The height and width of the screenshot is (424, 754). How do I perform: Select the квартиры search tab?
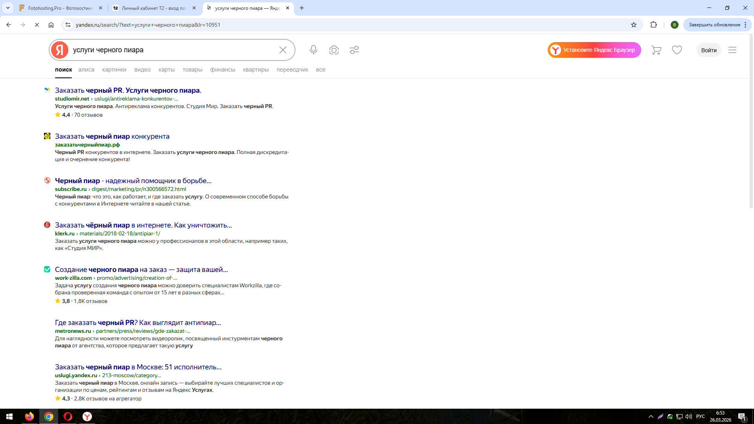pos(256,70)
